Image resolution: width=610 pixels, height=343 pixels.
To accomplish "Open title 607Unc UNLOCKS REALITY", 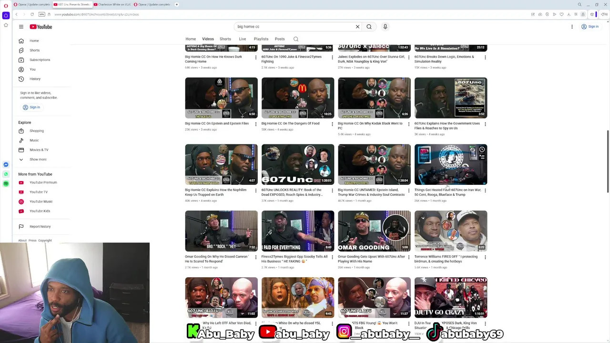I will 292,192.
